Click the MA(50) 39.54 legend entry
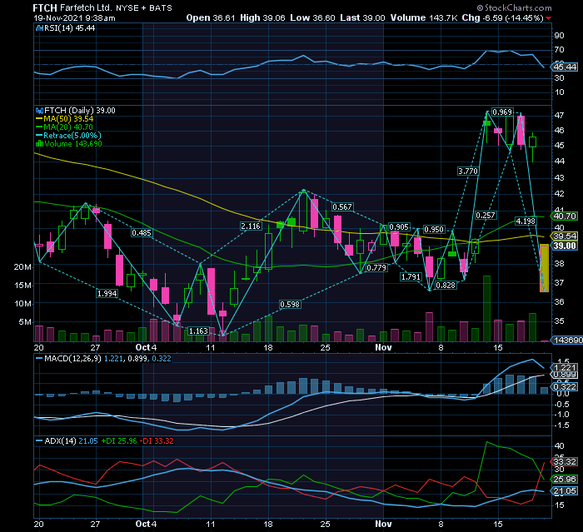The image size is (583, 532). pyautogui.click(x=68, y=119)
